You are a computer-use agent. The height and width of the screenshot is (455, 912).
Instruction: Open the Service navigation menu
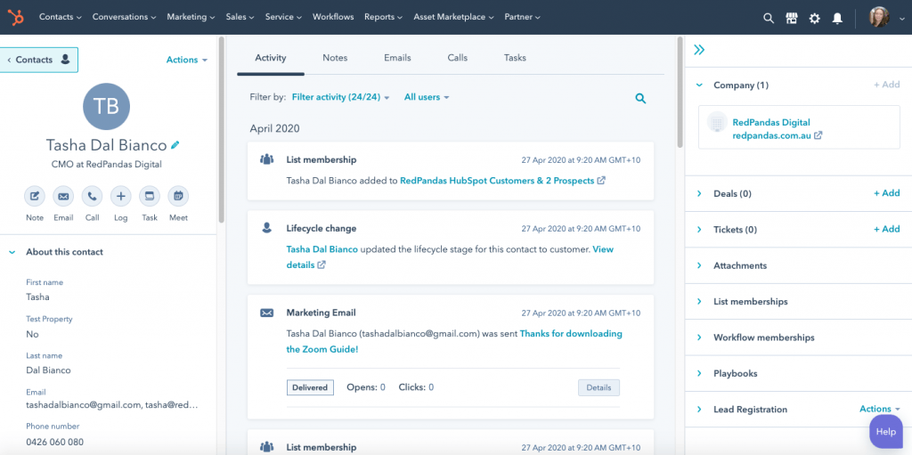point(283,17)
